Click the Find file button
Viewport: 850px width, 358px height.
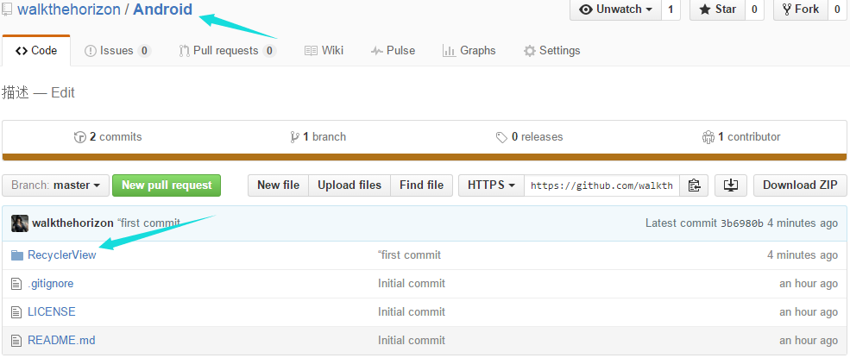pos(422,185)
